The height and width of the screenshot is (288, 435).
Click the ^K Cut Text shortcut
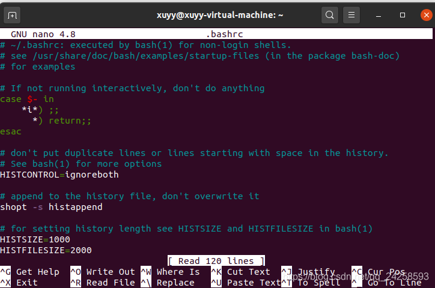point(240,272)
